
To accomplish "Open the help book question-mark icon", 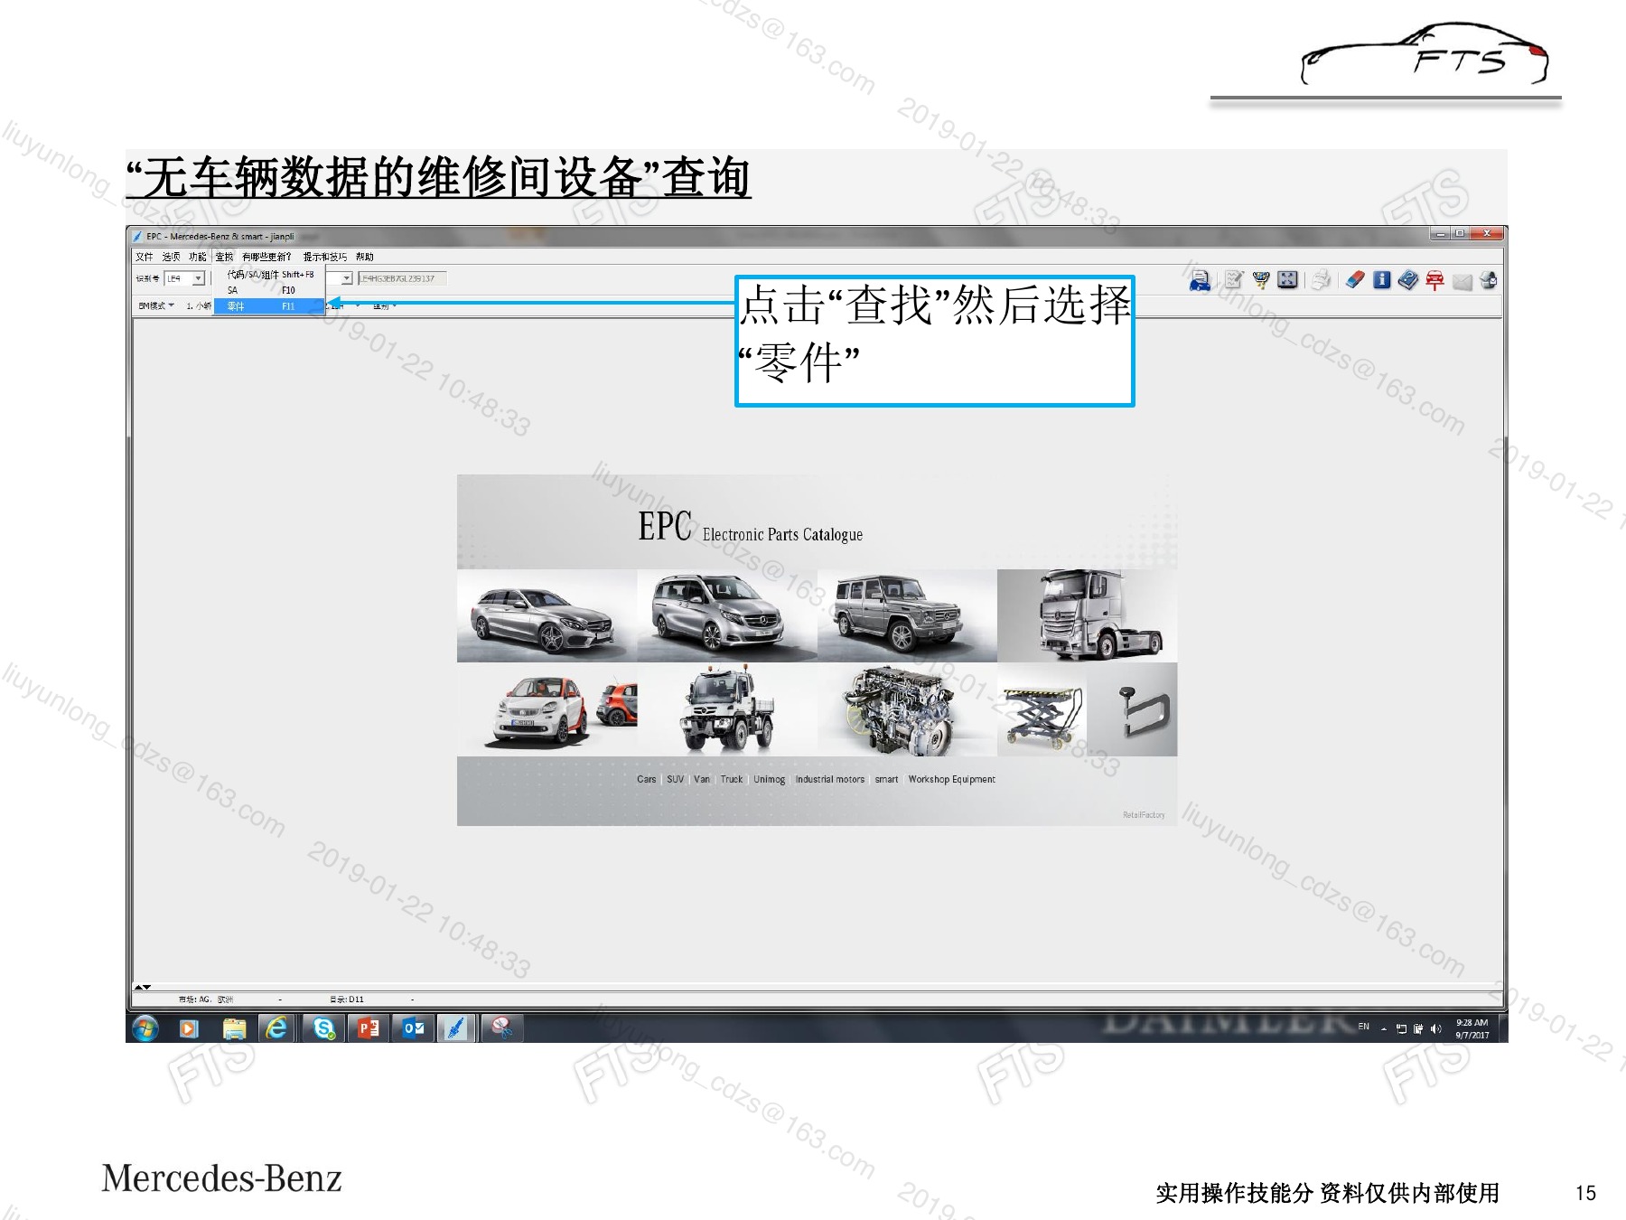I will click(1408, 280).
